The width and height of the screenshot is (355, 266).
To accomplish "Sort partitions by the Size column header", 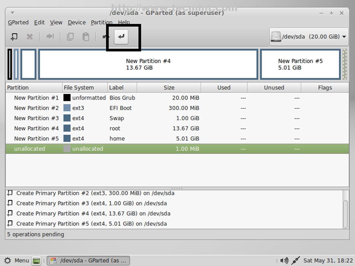I will point(169,88).
